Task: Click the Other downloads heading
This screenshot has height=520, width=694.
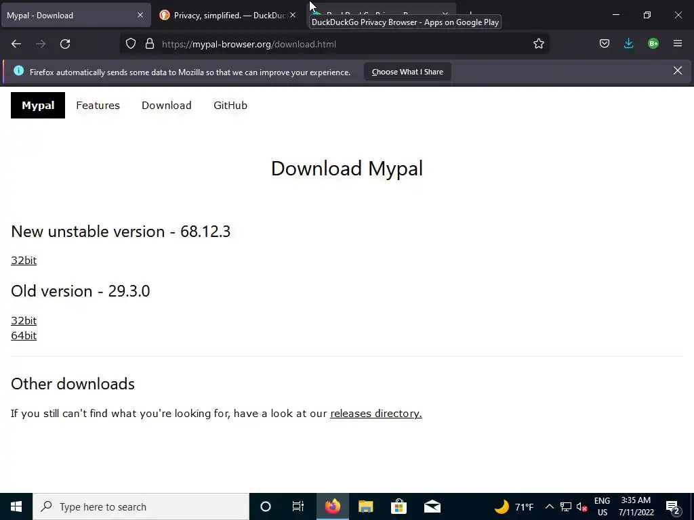Action: [x=73, y=384]
